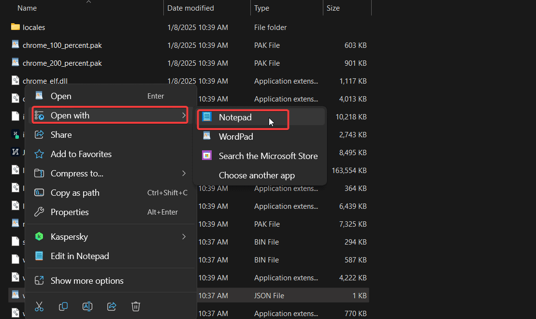Click the Open with icon
This screenshot has width=536, height=319.
pos(39,116)
